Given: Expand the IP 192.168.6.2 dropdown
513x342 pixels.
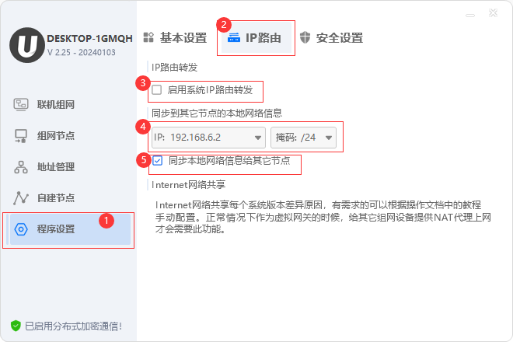Looking at the screenshot, I should pos(208,138).
